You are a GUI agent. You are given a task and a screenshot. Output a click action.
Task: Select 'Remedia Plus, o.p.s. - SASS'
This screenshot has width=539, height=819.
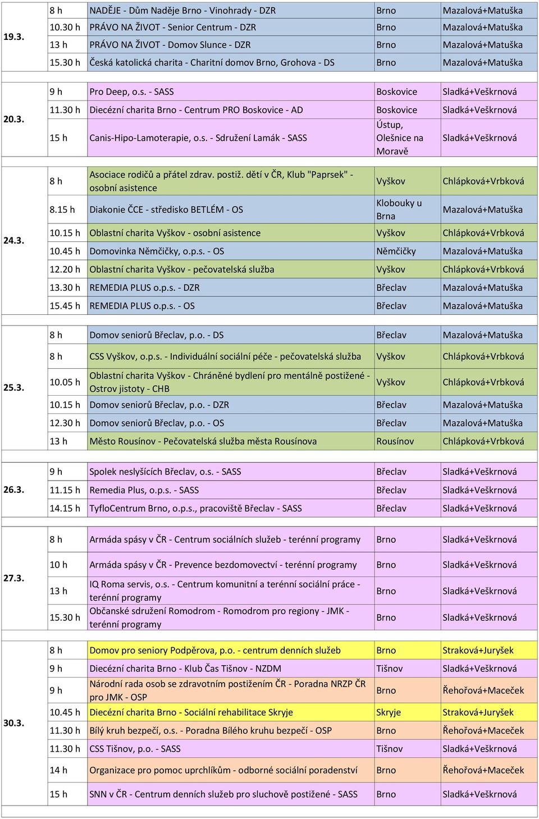click(144, 490)
